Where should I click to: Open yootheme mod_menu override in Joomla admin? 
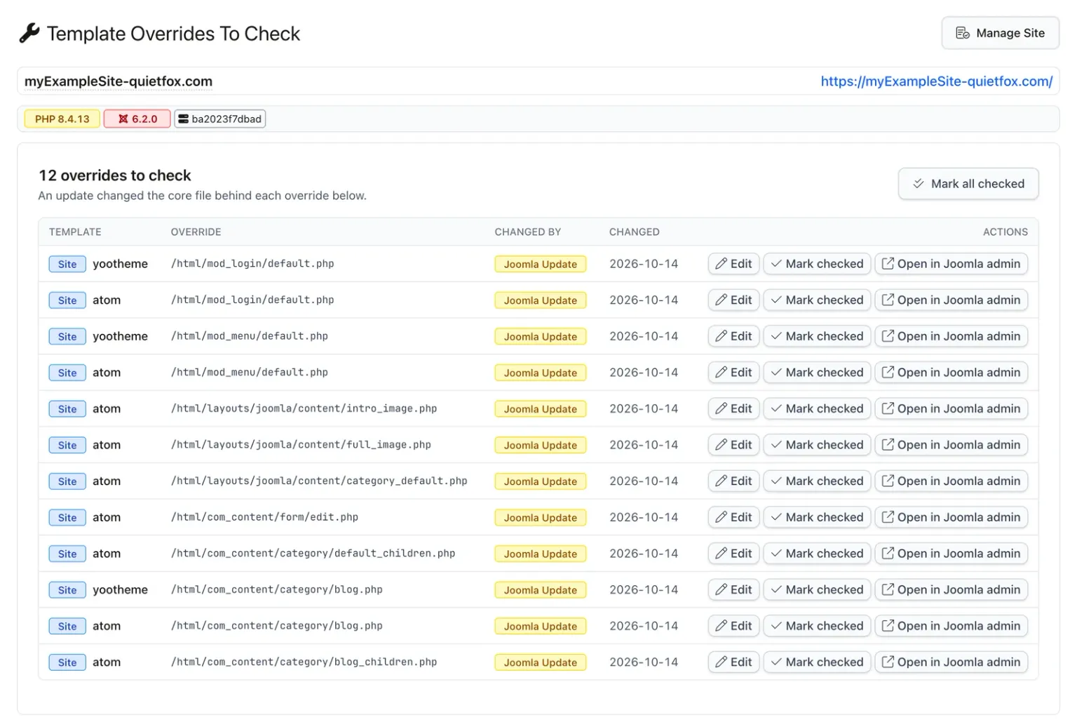pyautogui.click(x=951, y=336)
